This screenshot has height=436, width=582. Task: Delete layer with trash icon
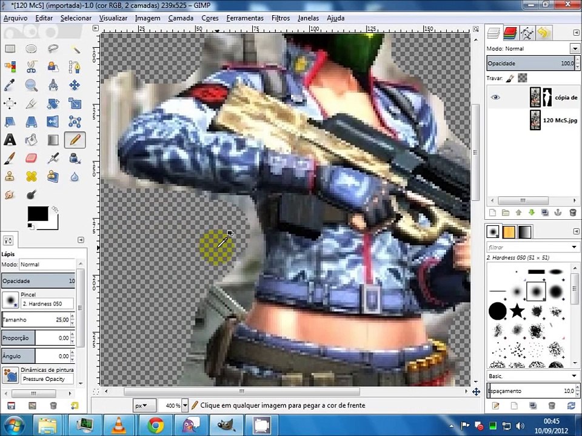click(x=572, y=213)
